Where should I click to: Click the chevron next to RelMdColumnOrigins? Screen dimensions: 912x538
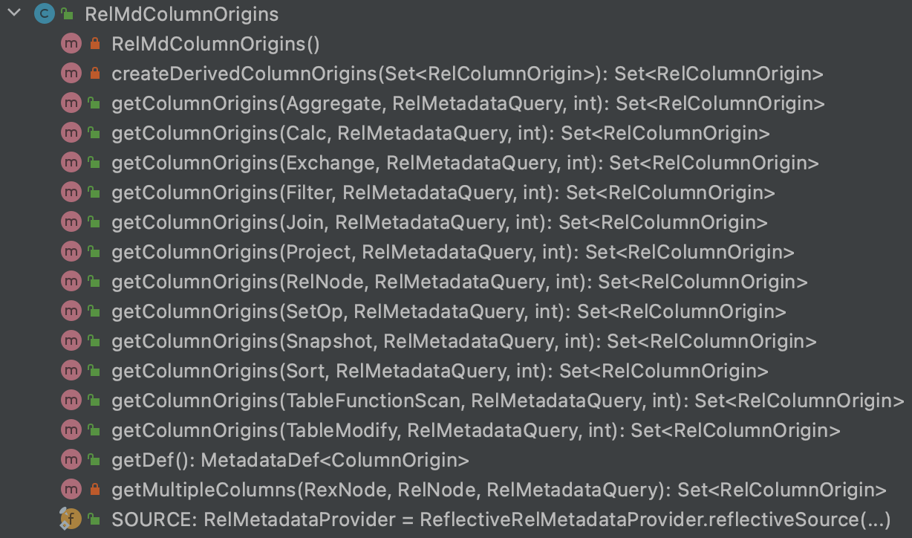click(x=12, y=13)
